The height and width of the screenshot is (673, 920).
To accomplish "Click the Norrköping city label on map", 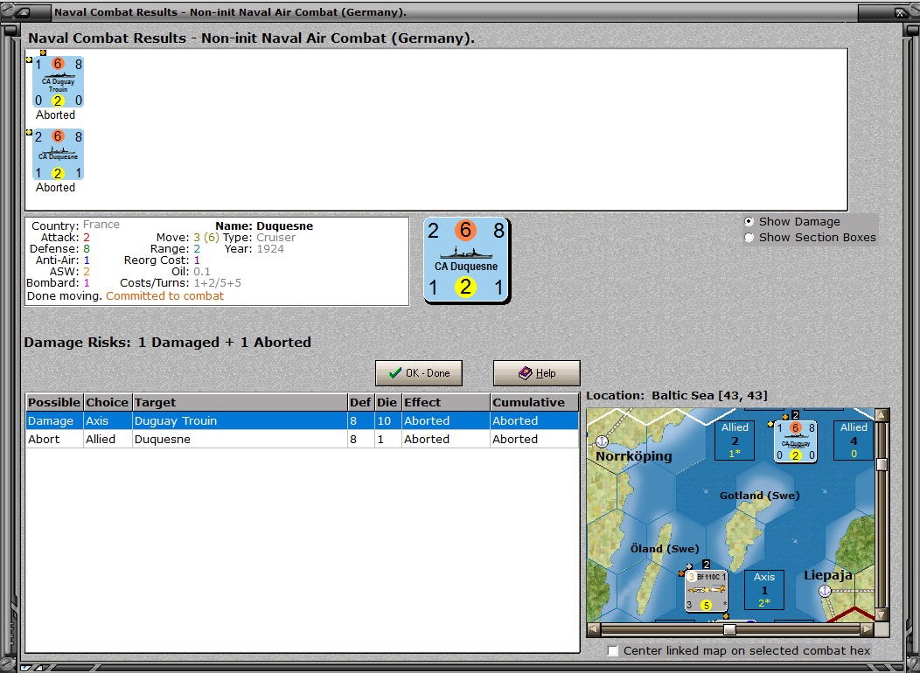I will coord(634,456).
